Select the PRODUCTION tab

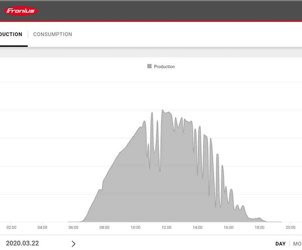[x=11, y=34]
